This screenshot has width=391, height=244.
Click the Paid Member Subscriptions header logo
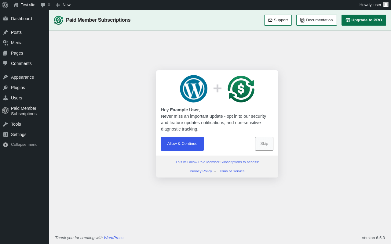(x=58, y=20)
